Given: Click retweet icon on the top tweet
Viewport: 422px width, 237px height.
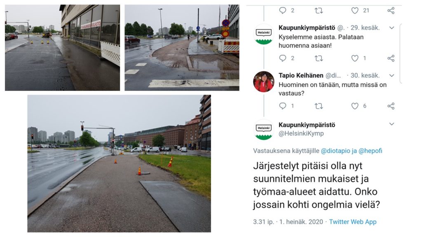Looking at the screenshot, I should (x=319, y=10).
